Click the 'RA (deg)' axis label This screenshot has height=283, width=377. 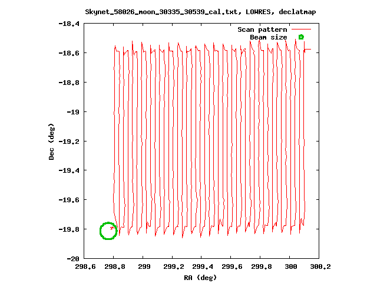[x=200, y=278]
